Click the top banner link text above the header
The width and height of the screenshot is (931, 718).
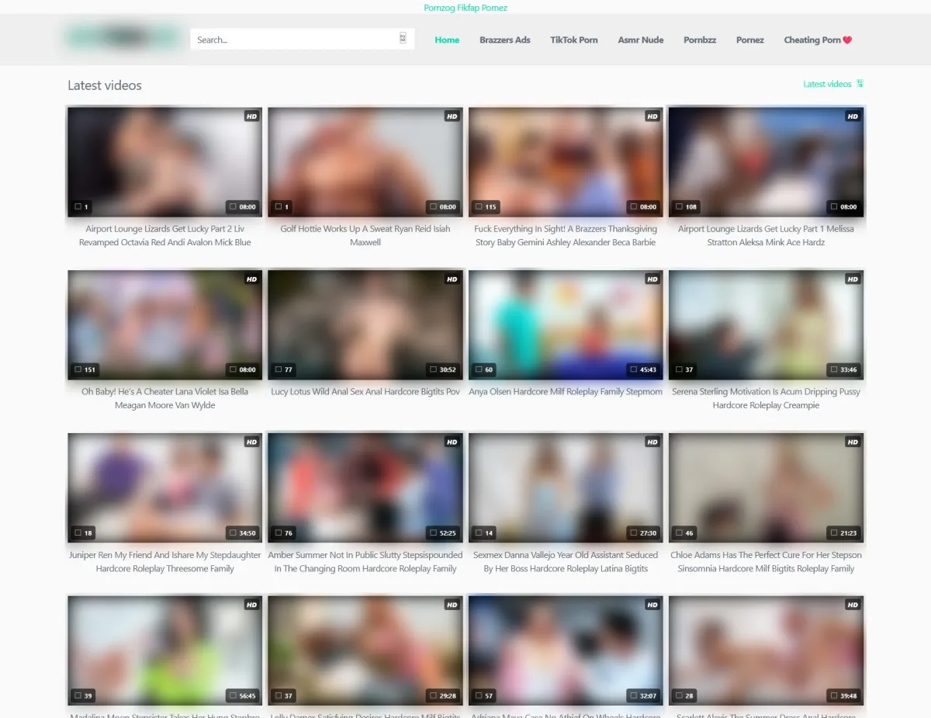point(465,8)
